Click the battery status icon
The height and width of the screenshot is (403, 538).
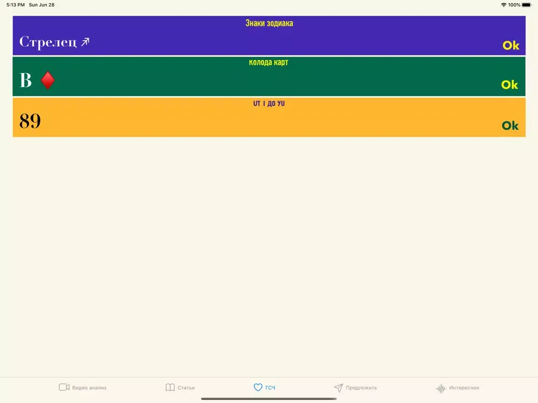[527, 5]
